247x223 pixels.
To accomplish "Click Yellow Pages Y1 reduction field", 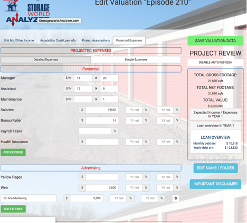I will pyautogui.click(x=134, y=177).
